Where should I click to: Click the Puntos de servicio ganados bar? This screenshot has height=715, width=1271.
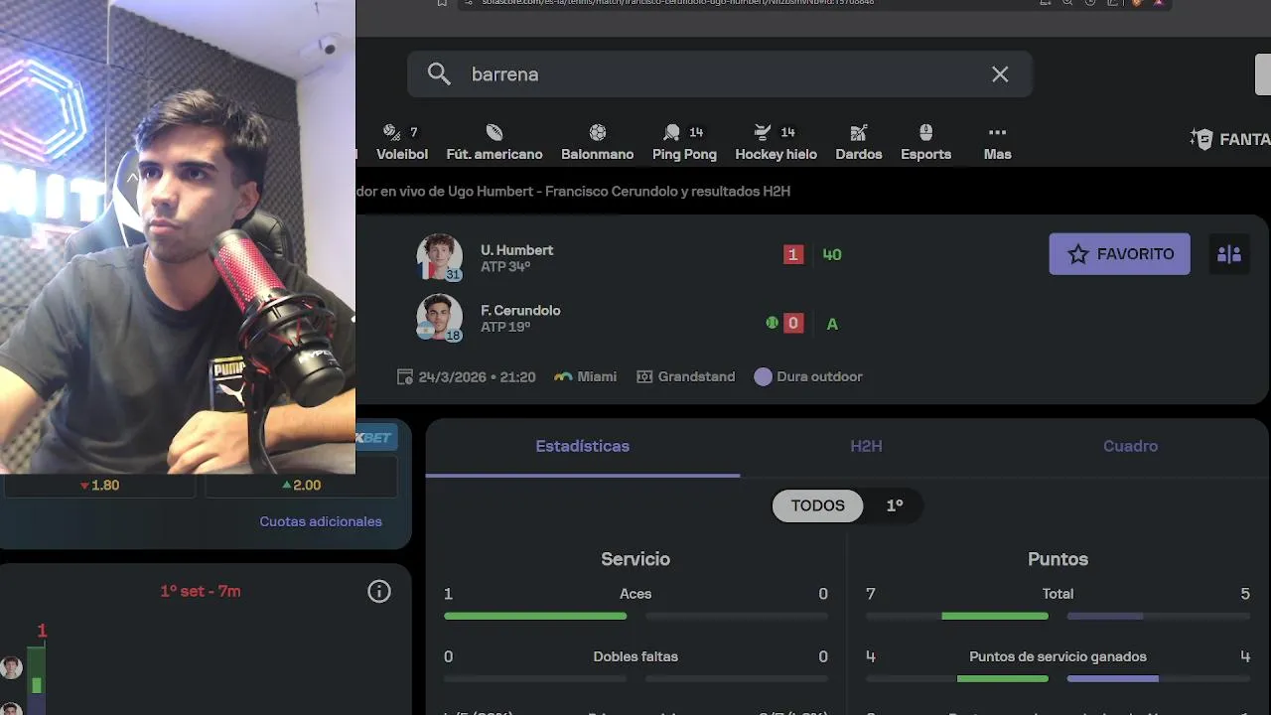1058,678
